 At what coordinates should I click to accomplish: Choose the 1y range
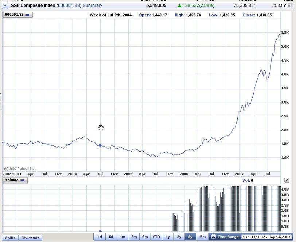pyautogui.click(x=168, y=237)
